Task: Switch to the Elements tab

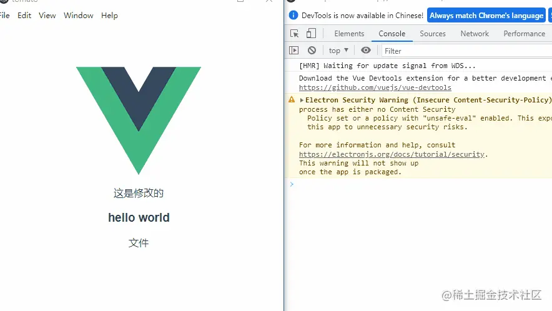Action: pyautogui.click(x=349, y=34)
